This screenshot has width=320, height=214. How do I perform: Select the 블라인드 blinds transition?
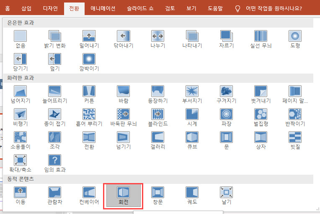pyautogui.click(x=157, y=117)
